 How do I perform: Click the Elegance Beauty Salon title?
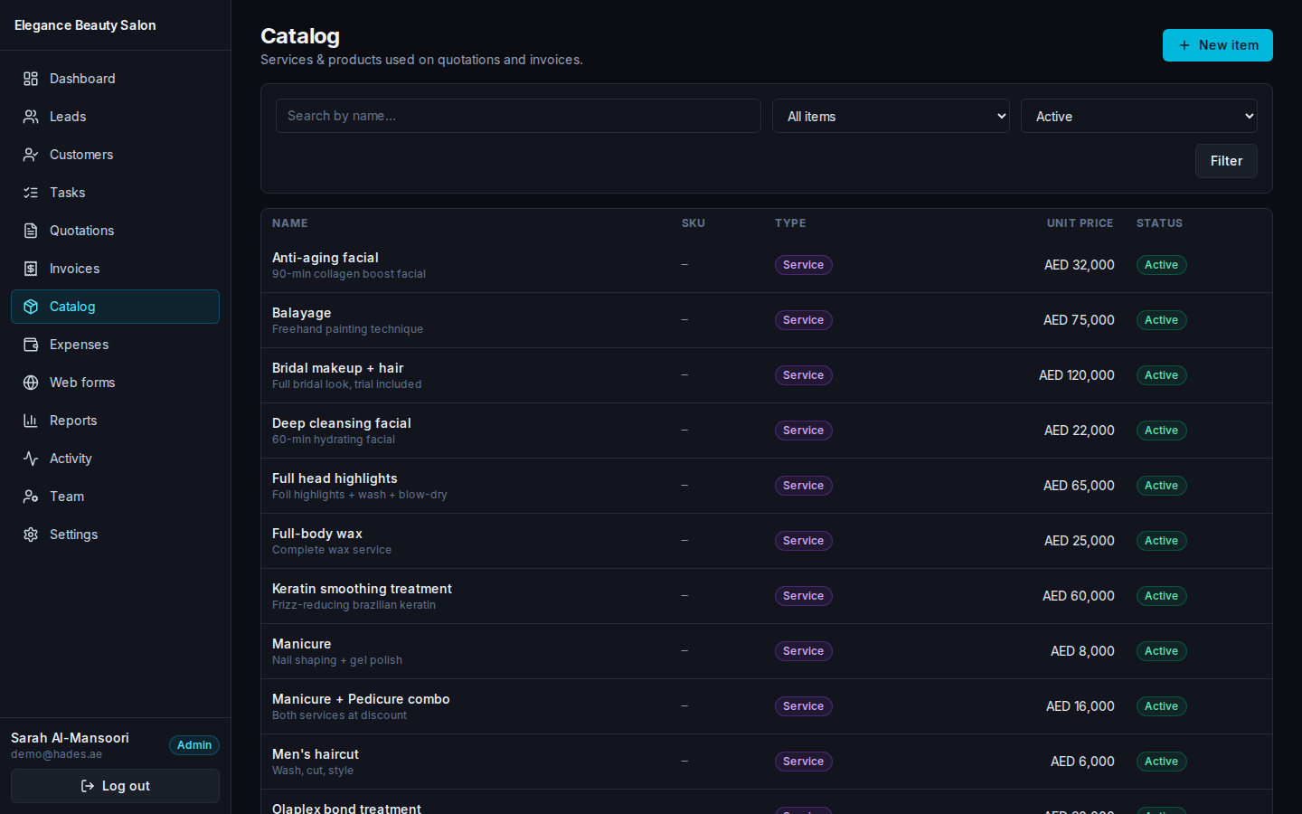pos(85,25)
